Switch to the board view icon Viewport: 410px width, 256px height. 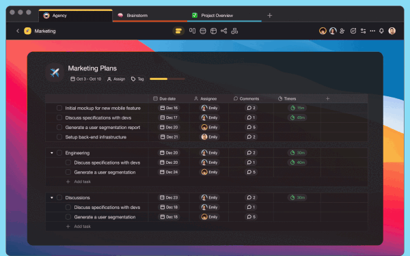click(x=192, y=31)
